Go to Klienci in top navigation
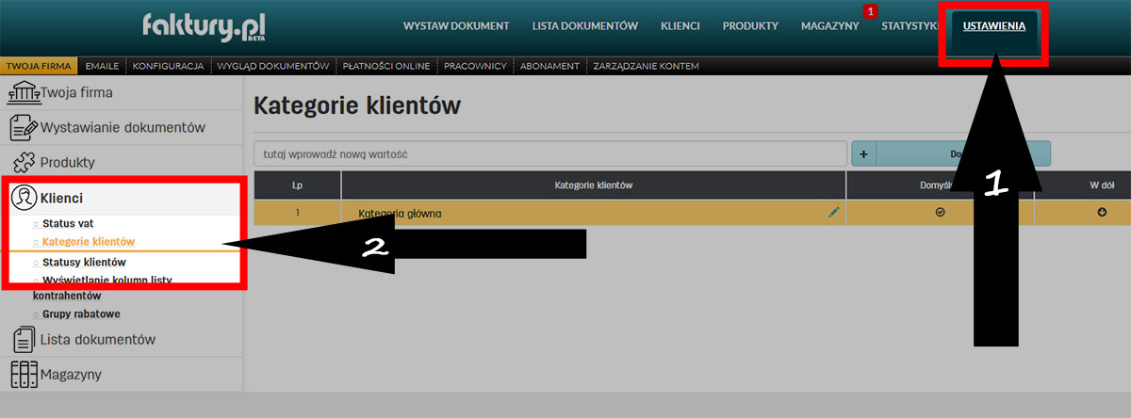 point(680,25)
